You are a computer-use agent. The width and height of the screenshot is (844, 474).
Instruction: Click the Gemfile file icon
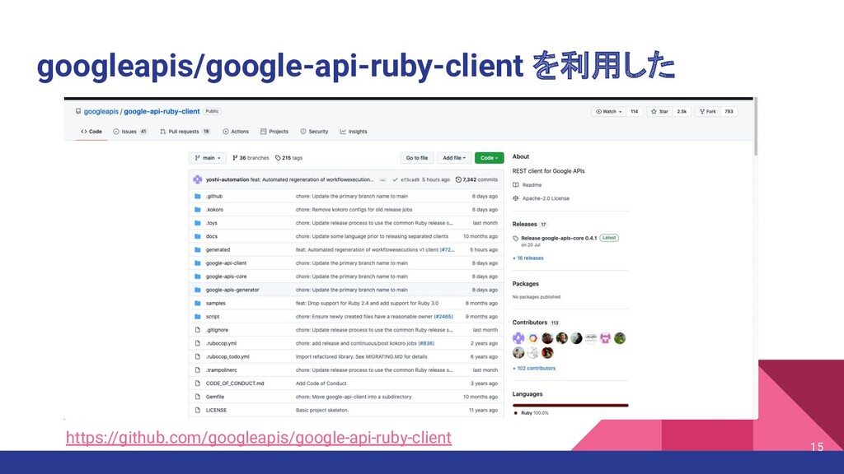click(x=198, y=397)
